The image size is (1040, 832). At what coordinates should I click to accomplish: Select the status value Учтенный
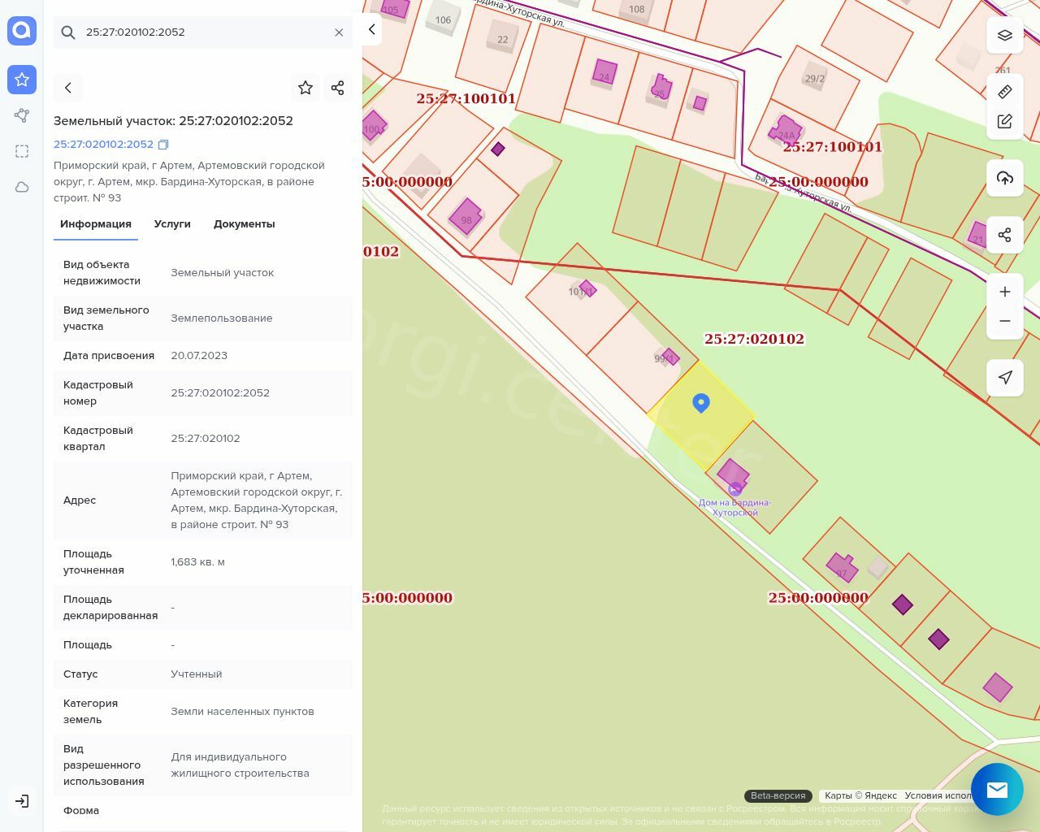tap(197, 674)
